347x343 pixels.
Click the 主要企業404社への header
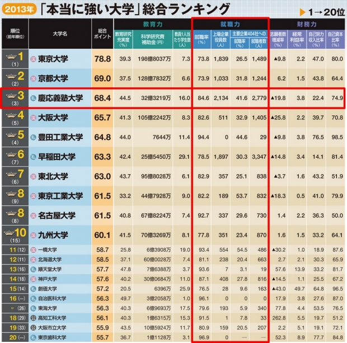click(x=249, y=34)
